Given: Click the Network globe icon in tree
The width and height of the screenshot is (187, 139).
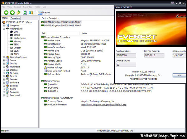Looking at the screenshot, I should (x=7, y=73).
